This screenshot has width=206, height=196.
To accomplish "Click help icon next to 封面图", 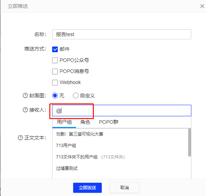I will pyautogui.click(x=25, y=95).
